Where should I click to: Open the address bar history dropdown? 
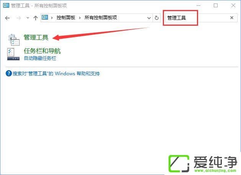(149, 18)
